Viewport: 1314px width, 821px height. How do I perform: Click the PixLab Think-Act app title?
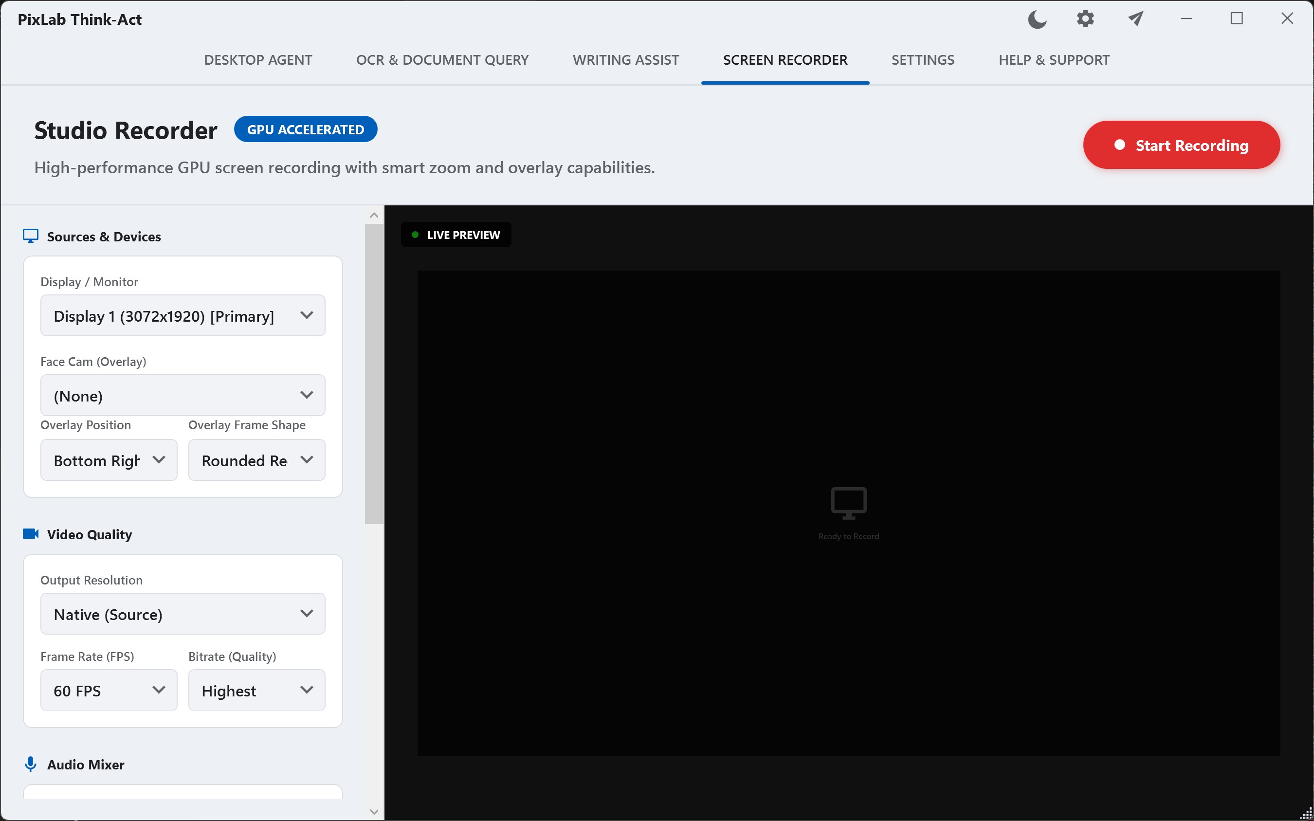pyautogui.click(x=80, y=19)
